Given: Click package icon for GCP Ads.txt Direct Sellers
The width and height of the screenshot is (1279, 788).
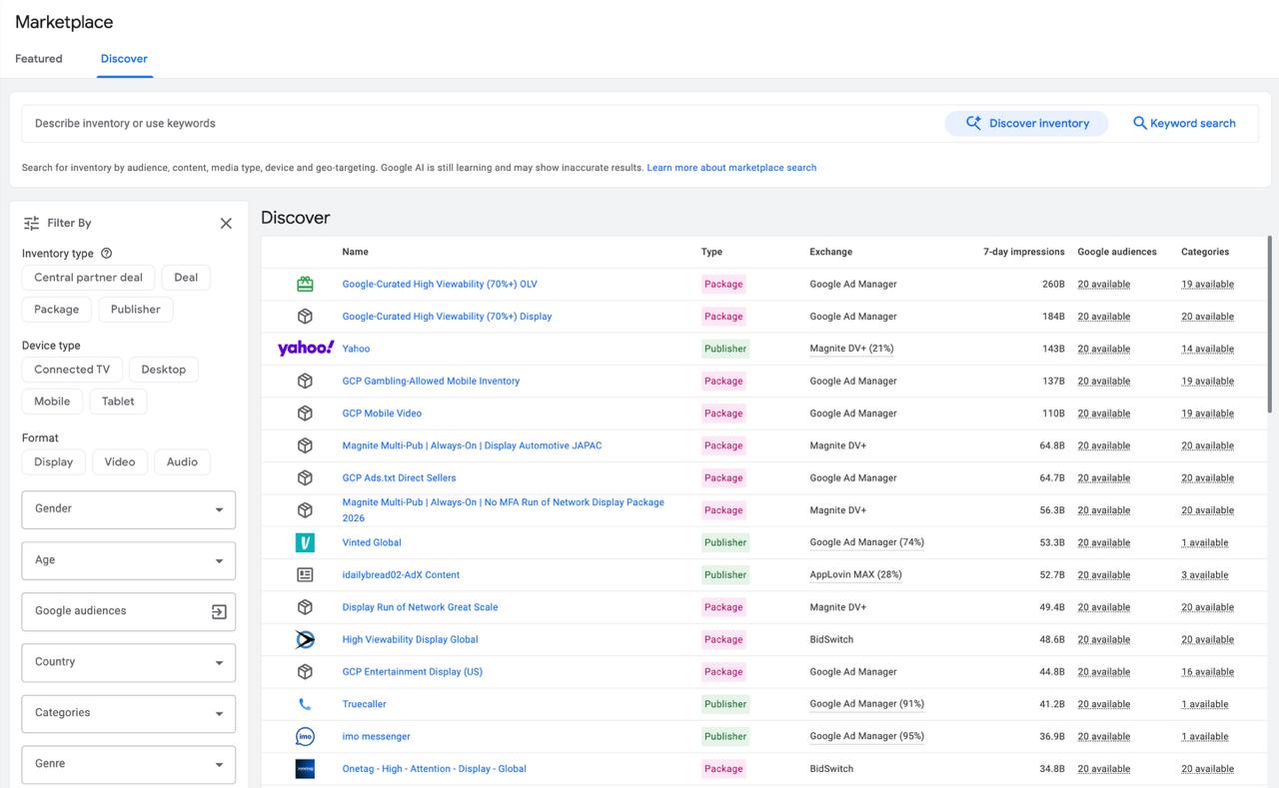Looking at the screenshot, I should tap(306, 477).
